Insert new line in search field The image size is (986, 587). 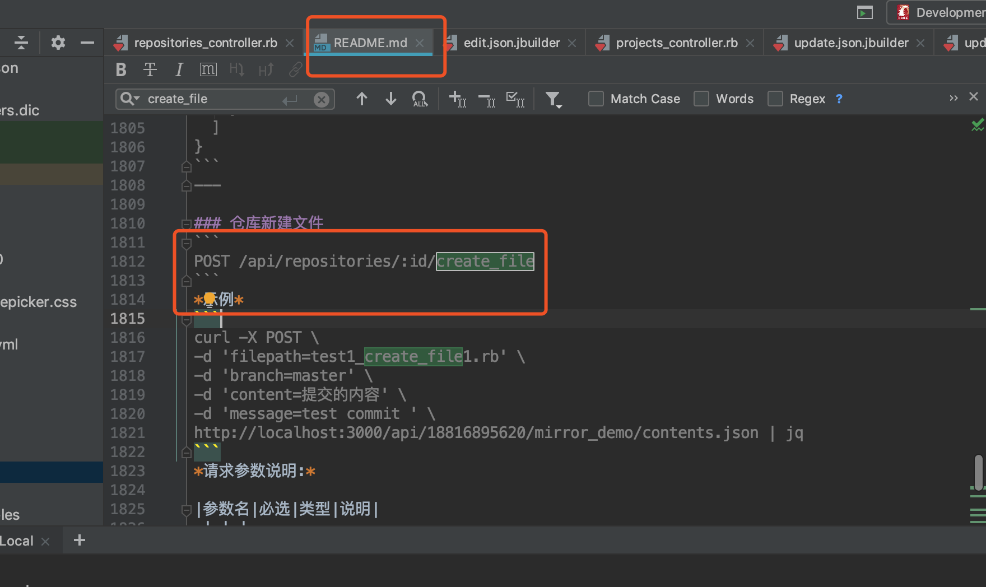coord(290,100)
